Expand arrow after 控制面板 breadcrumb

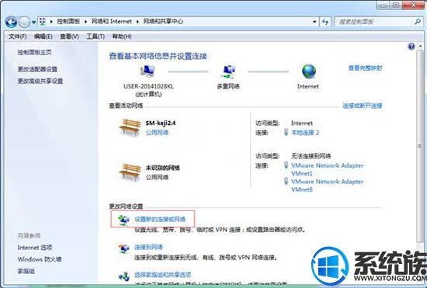[x=85, y=22]
